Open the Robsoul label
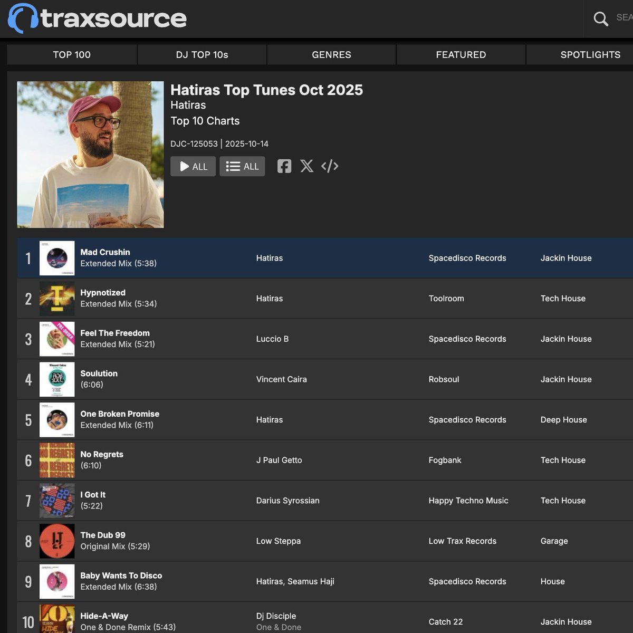Viewport: 633px width, 633px height. pos(444,379)
